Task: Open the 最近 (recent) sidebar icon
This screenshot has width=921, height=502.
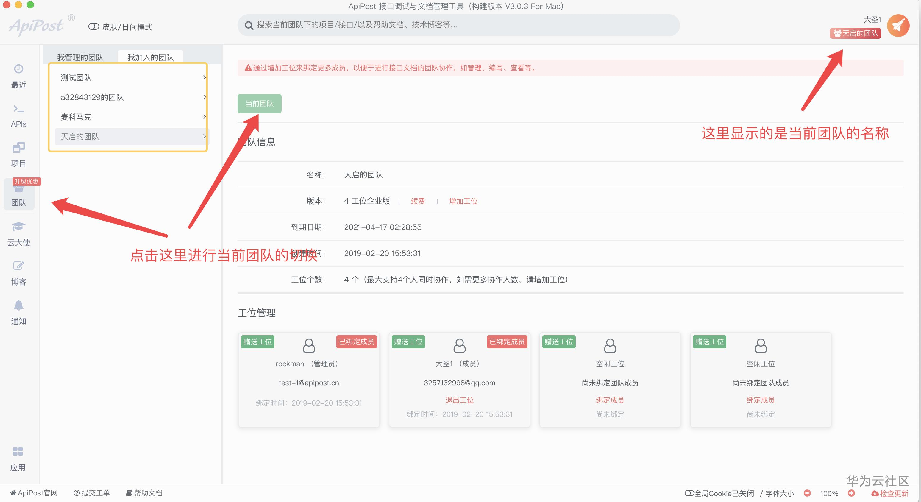Action: click(18, 69)
